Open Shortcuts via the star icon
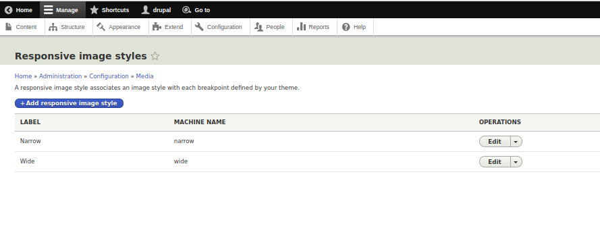This screenshot has height=243, width=600. click(x=94, y=10)
